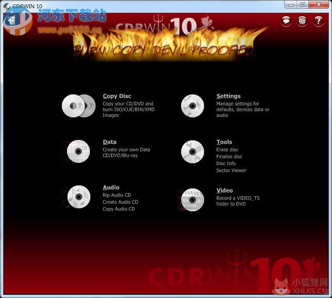Open the Copy Disc heading link
Screen dimensions: 332x298
point(117,96)
